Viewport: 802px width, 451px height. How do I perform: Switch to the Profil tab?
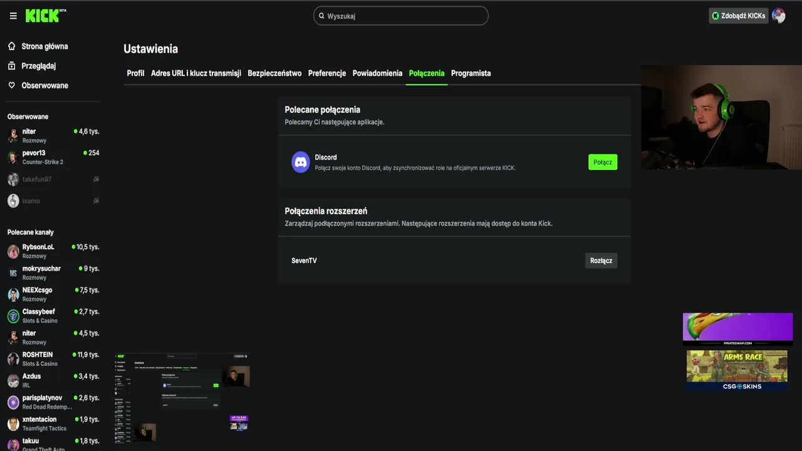tap(135, 73)
